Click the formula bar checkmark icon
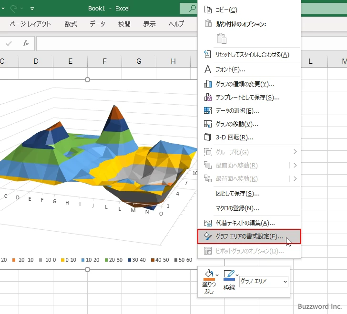347x314 pixels. pos(9,43)
